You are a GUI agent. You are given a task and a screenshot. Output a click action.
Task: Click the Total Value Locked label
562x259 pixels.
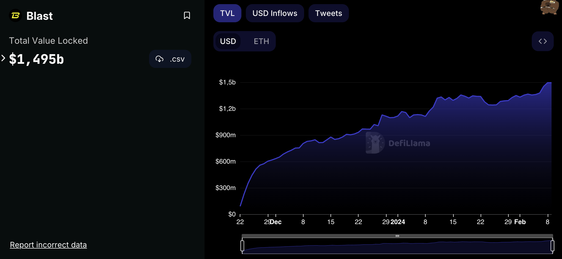click(48, 41)
